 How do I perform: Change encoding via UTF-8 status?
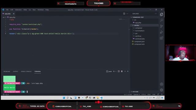[144, 94]
